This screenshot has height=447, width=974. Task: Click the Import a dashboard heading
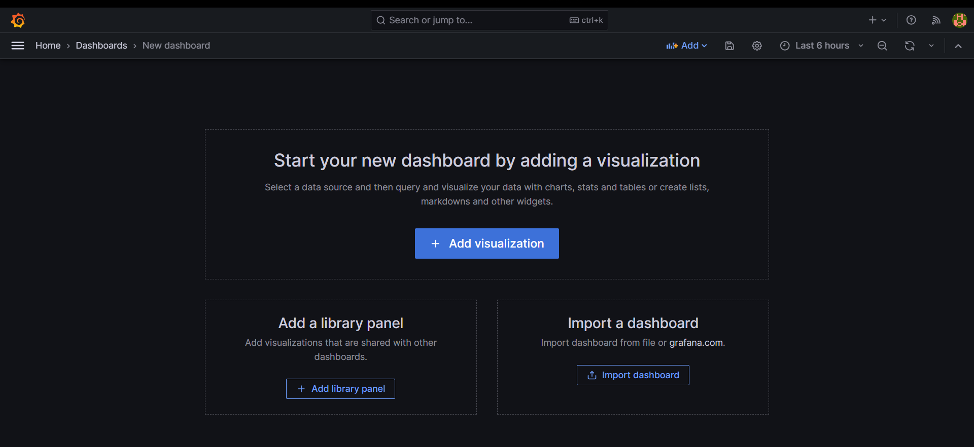(633, 323)
